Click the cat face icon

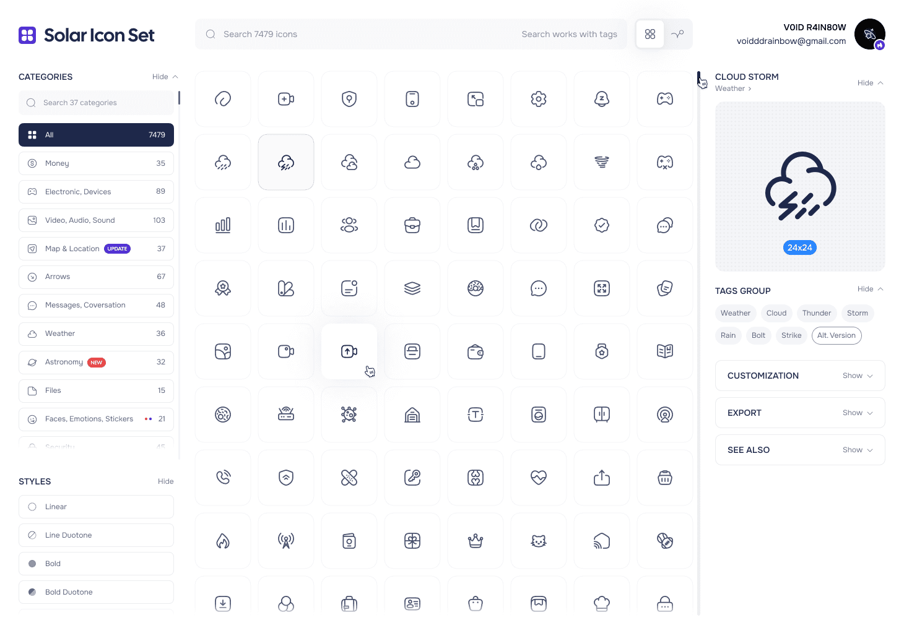538,541
